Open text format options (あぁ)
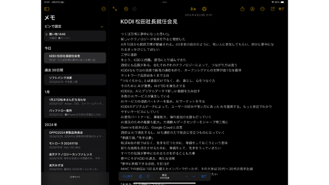 point(193,9)
